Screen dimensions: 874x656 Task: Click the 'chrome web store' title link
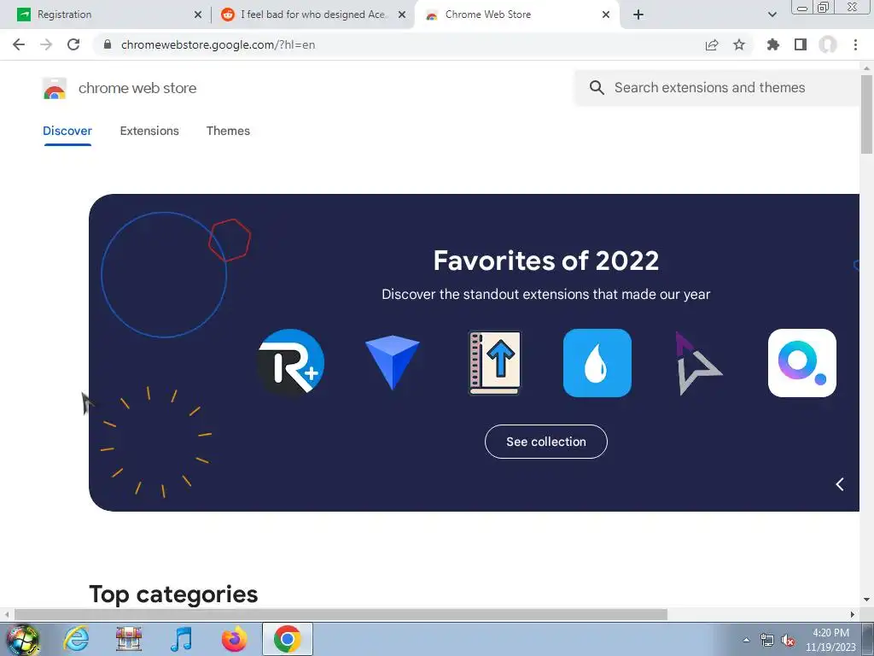click(x=137, y=88)
